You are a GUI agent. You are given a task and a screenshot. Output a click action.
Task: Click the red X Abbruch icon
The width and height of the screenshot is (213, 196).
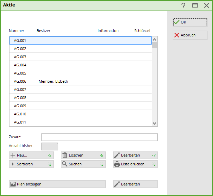(176, 35)
